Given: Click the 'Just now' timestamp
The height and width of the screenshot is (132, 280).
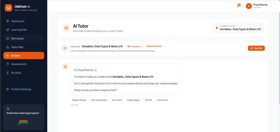Looking at the screenshot, I should 75,105.
